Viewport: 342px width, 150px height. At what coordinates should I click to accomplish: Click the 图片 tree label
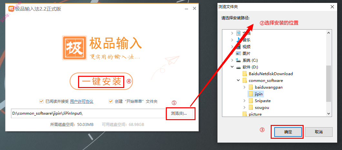point(246,53)
